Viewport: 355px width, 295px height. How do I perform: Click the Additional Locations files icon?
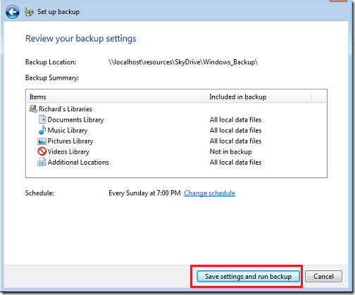[42, 162]
